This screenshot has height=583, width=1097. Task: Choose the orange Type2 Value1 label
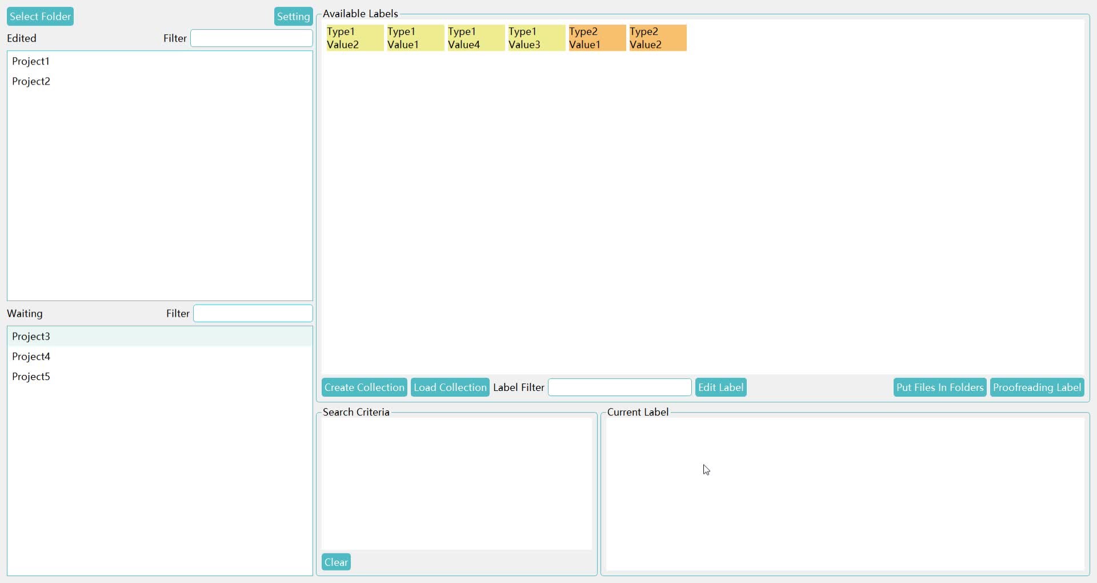coord(596,38)
